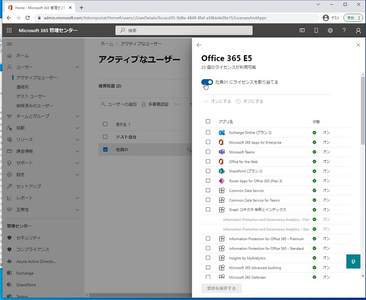The image size is (366, 300).
Task: Uncheck the 社員01 user row checkbox
Action: click(x=105, y=149)
